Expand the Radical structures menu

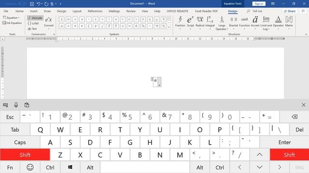pyautogui.click(x=200, y=23)
